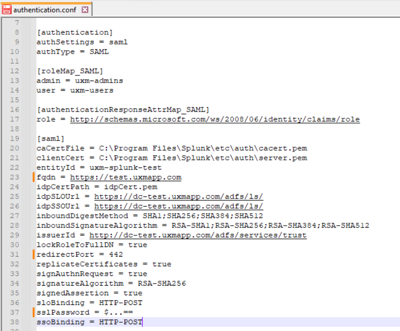The height and width of the screenshot is (331, 400).
Task: Click the [authentication] section header
Action: coord(75,32)
